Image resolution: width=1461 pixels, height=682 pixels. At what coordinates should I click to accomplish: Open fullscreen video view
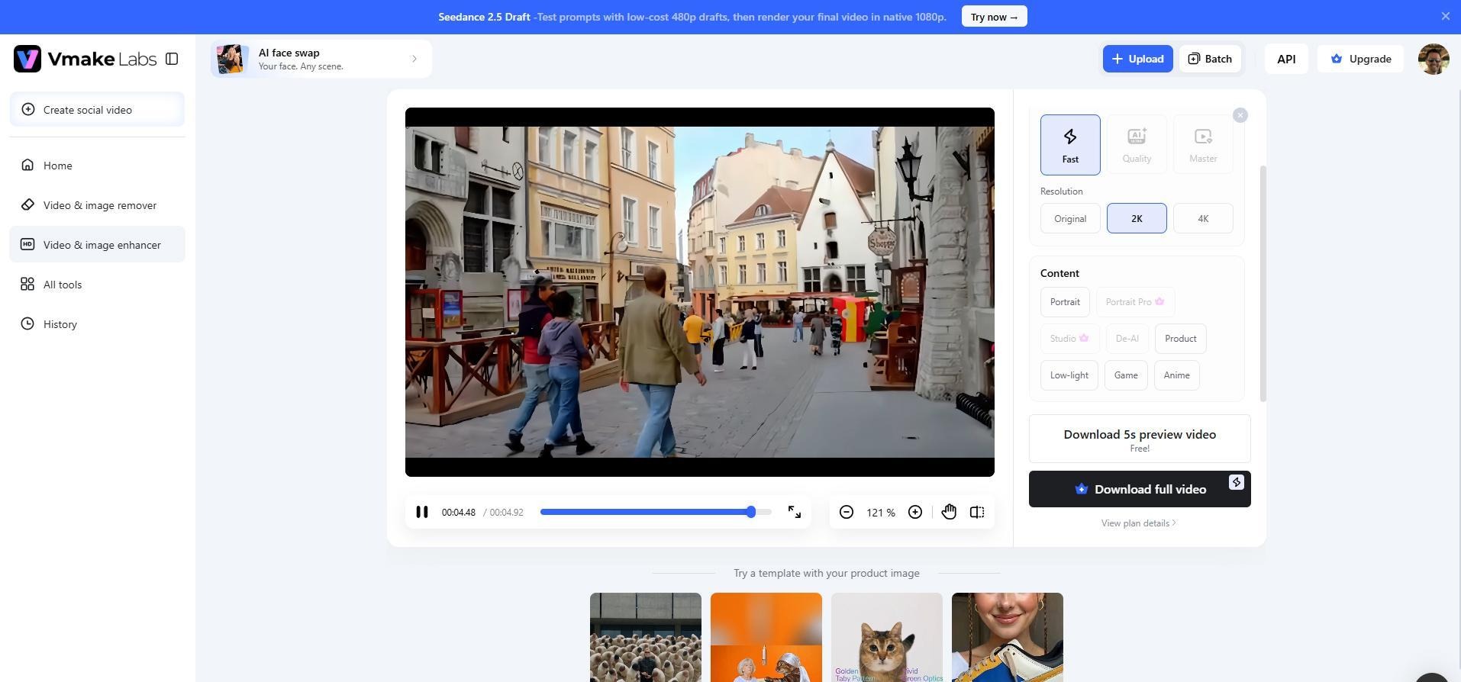coord(794,512)
